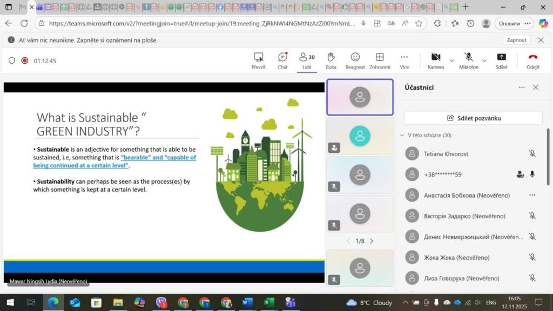
Task: Open participants panel three-dot options menu
Action: 522,87
